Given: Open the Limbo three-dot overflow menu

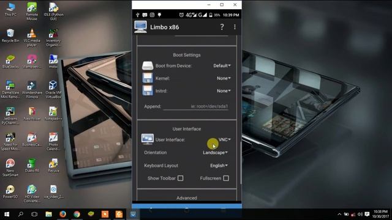Looking at the screenshot, I should pos(235,27).
